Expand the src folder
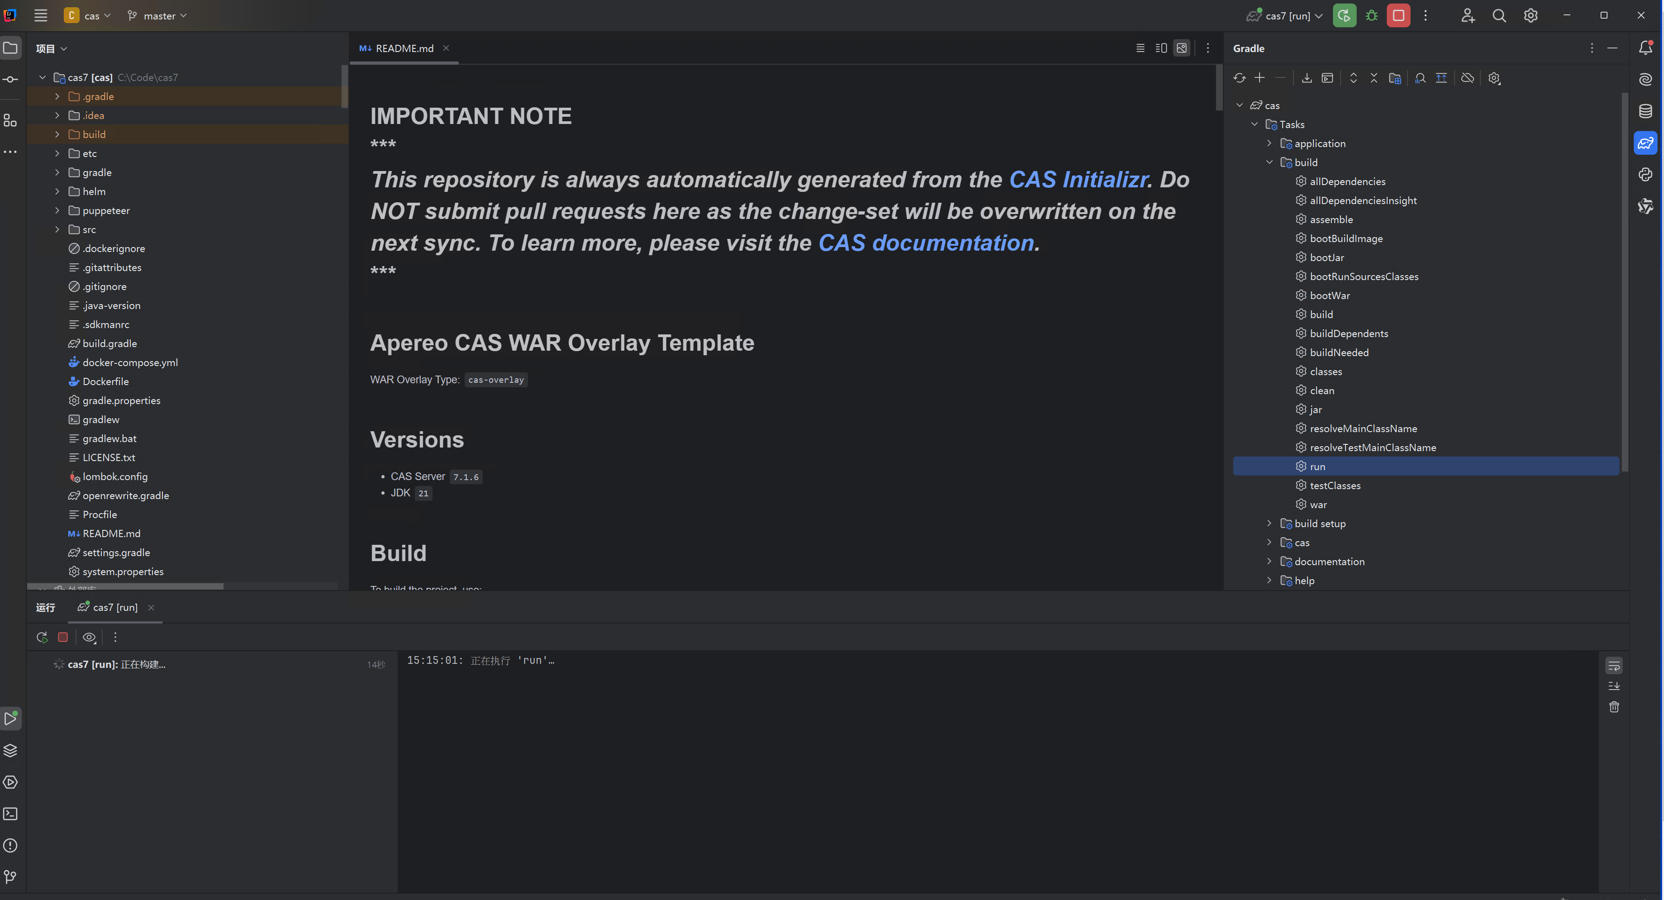Image resolution: width=1664 pixels, height=900 pixels. (x=57, y=229)
